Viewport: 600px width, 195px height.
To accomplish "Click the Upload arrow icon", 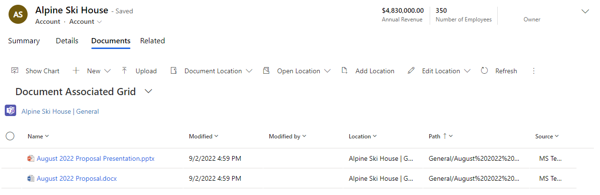I will point(124,70).
